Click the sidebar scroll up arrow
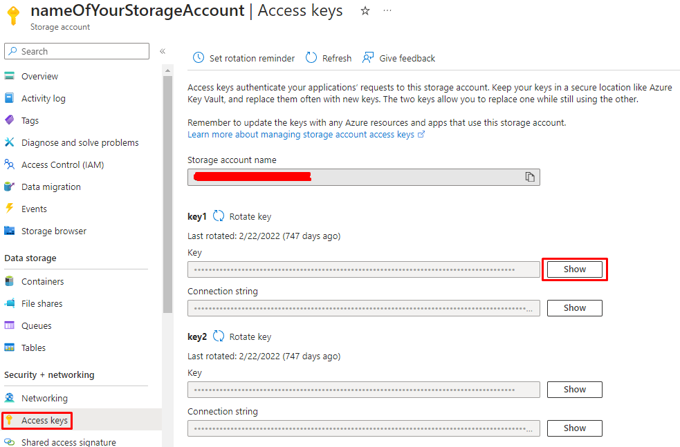The image size is (680, 447). [x=168, y=70]
